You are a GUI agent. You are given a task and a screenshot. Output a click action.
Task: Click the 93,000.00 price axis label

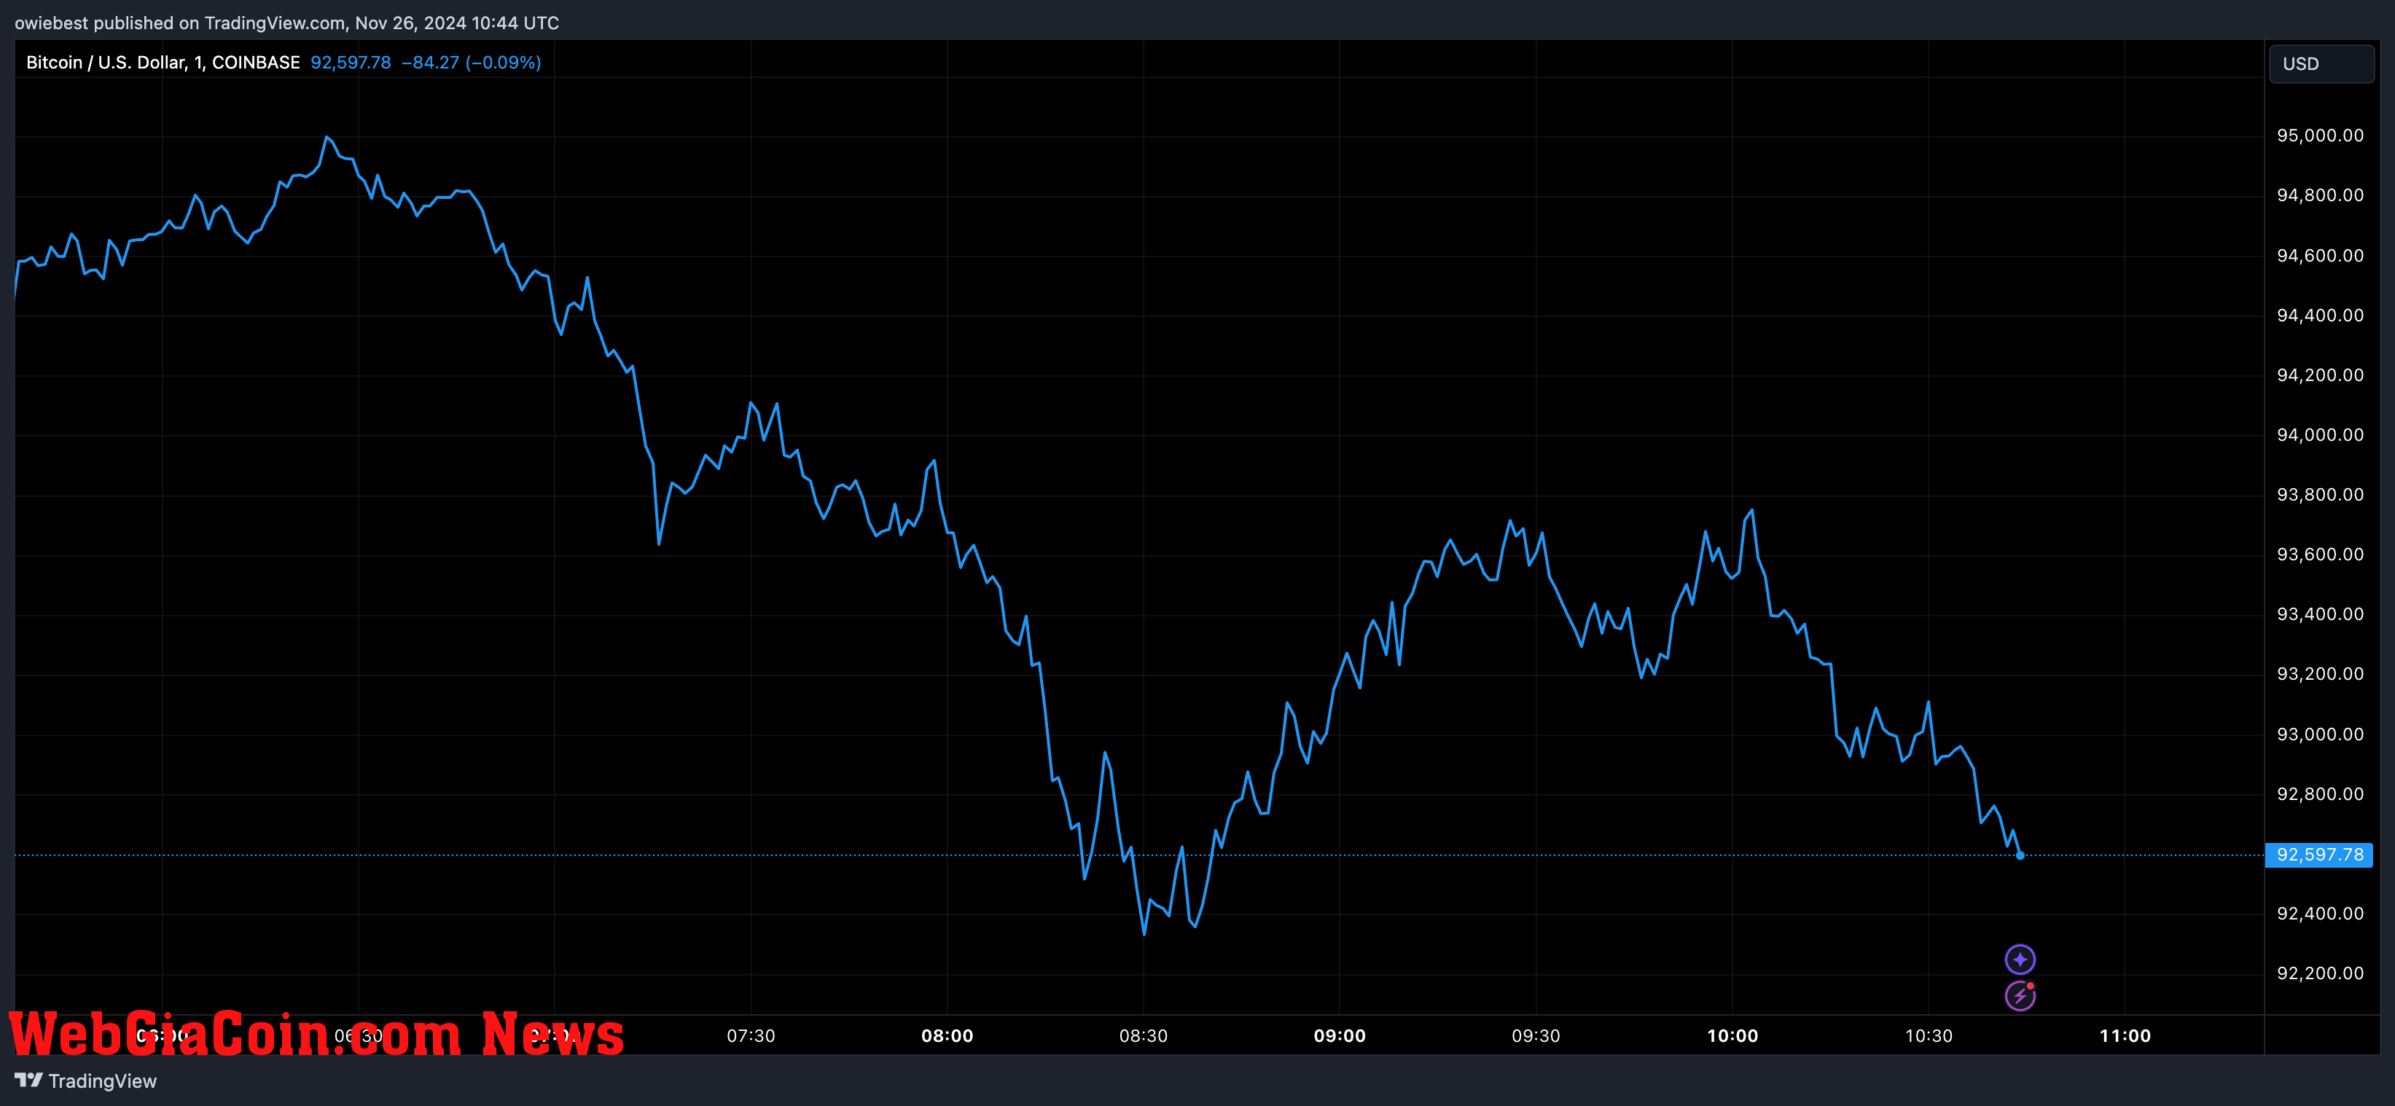pyautogui.click(x=2320, y=734)
